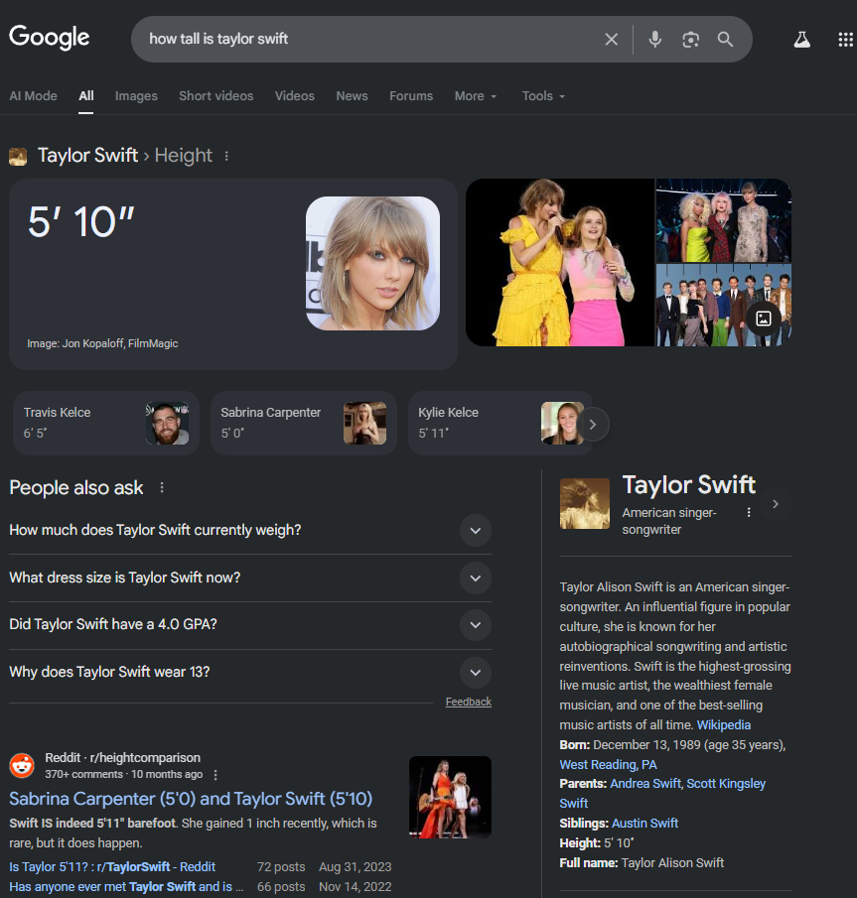857x898 pixels.
Task: Open the image gallery icon on photo collage
Action: click(763, 319)
